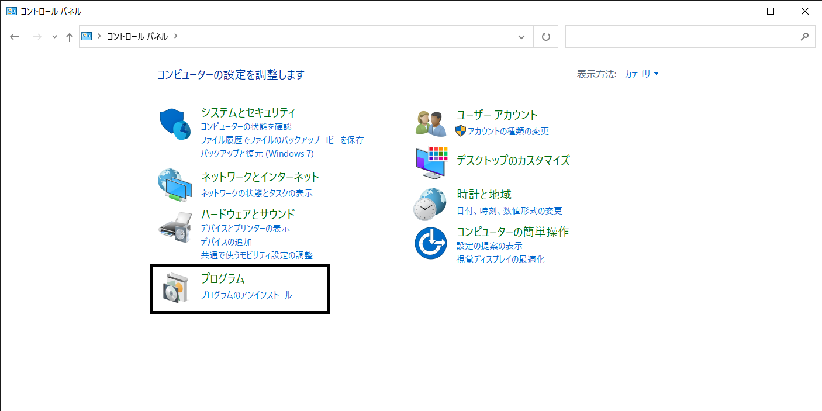Image resolution: width=822 pixels, height=411 pixels.
Task: Click the Ease of Access blue icon
Action: pos(431,243)
